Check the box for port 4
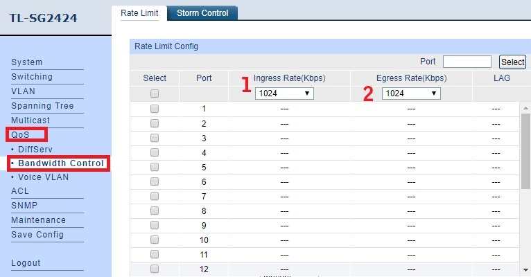The image size is (531, 277). (x=155, y=152)
